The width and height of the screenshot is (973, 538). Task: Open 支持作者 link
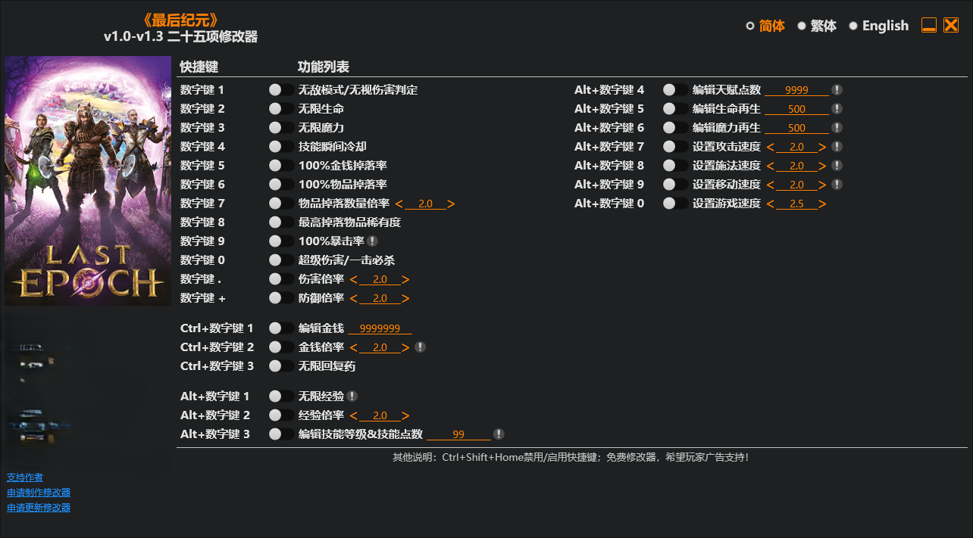(x=25, y=477)
